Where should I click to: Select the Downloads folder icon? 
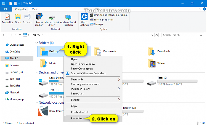tap(152, 52)
